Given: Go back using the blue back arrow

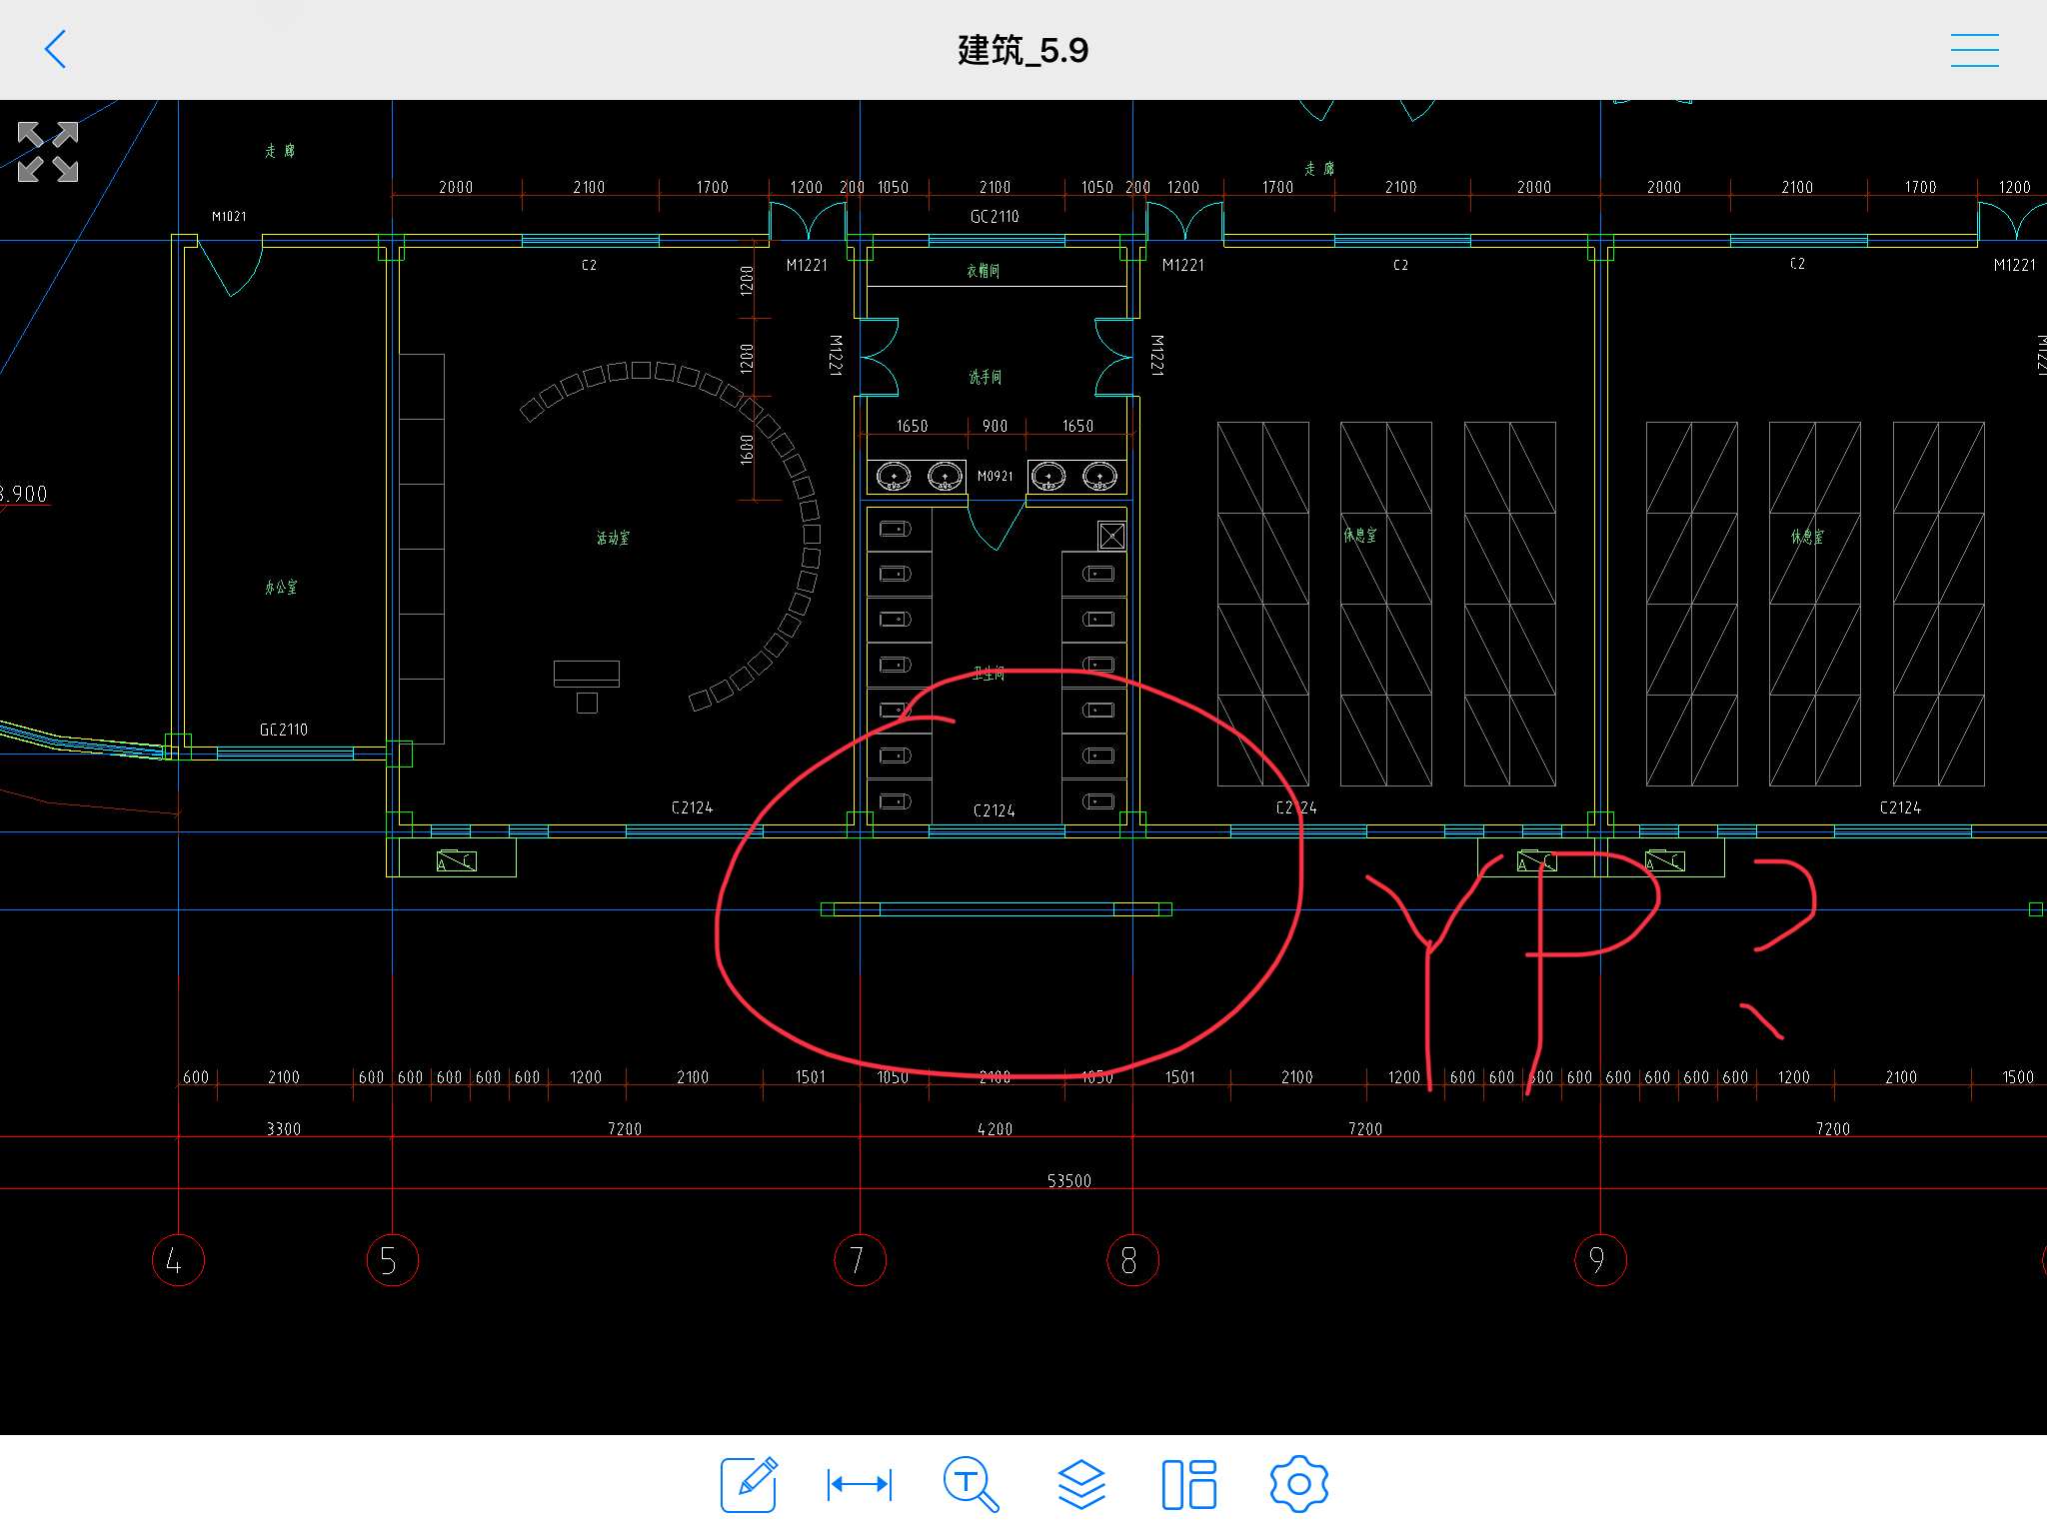Looking at the screenshot, I should click(56, 49).
